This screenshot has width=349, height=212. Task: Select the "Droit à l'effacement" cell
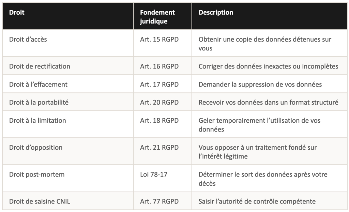tap(39, 84)
